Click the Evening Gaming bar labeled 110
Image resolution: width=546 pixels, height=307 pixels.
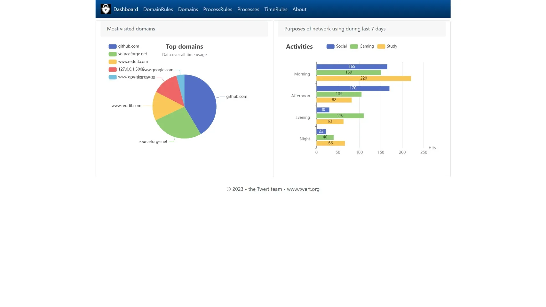(x=340, y=116)
